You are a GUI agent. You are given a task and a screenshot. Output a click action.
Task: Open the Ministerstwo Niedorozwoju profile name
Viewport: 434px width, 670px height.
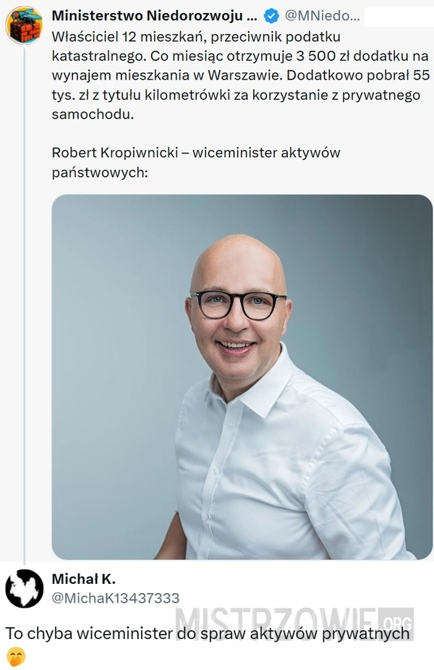click(154, 16)
